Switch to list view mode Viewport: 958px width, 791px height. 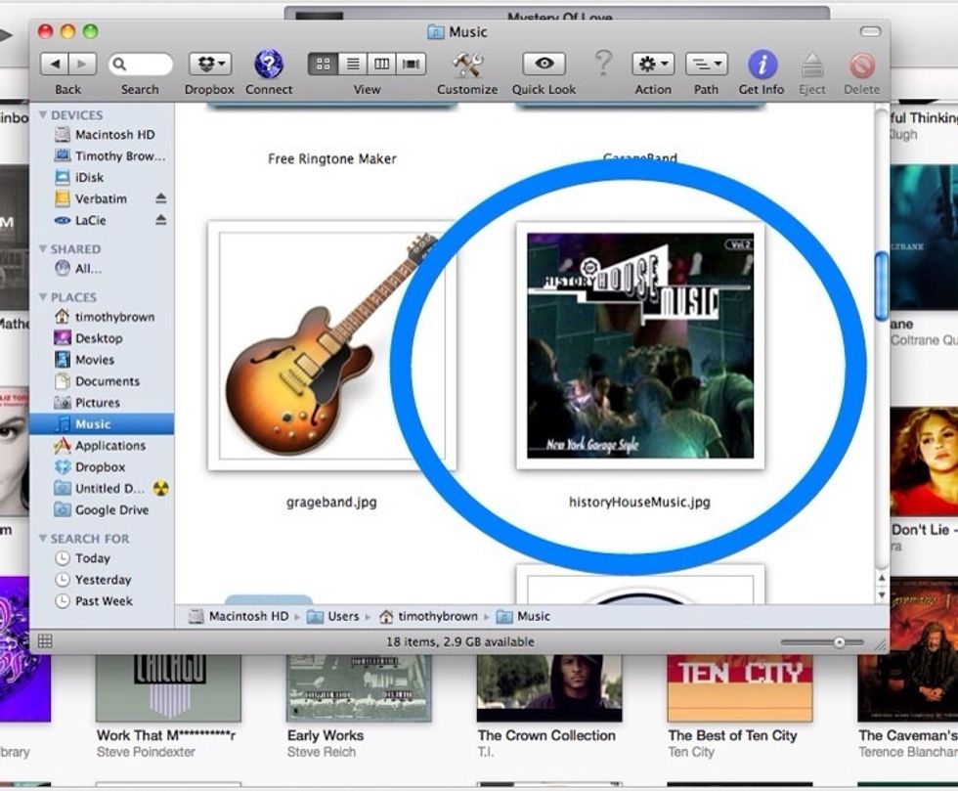351,62
